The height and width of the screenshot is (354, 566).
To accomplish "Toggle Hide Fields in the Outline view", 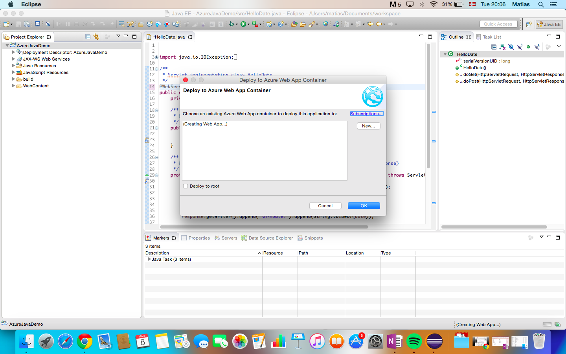I will point(511,47).
